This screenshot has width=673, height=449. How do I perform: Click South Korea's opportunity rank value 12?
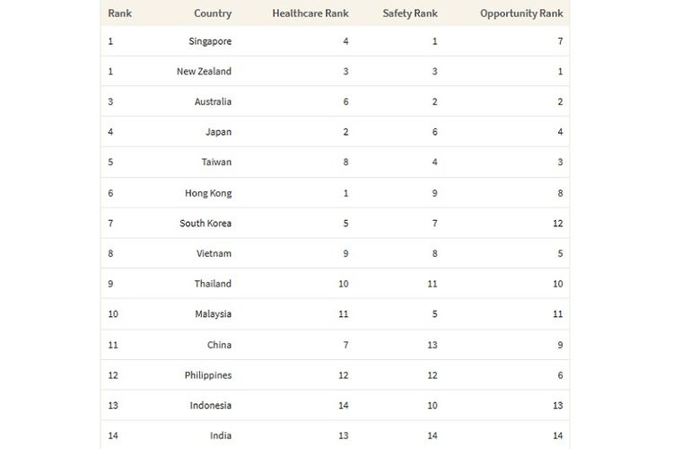pos(557,224)
